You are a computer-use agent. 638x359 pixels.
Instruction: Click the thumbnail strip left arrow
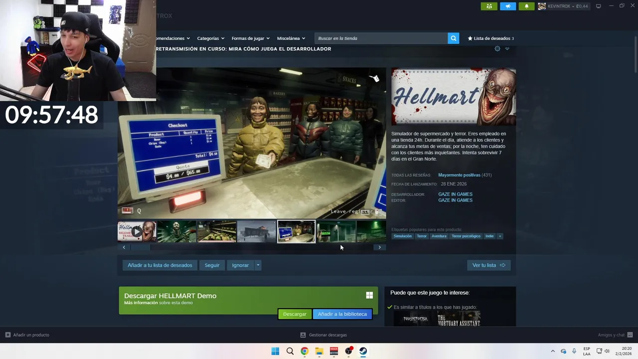(x=124, y=247)
